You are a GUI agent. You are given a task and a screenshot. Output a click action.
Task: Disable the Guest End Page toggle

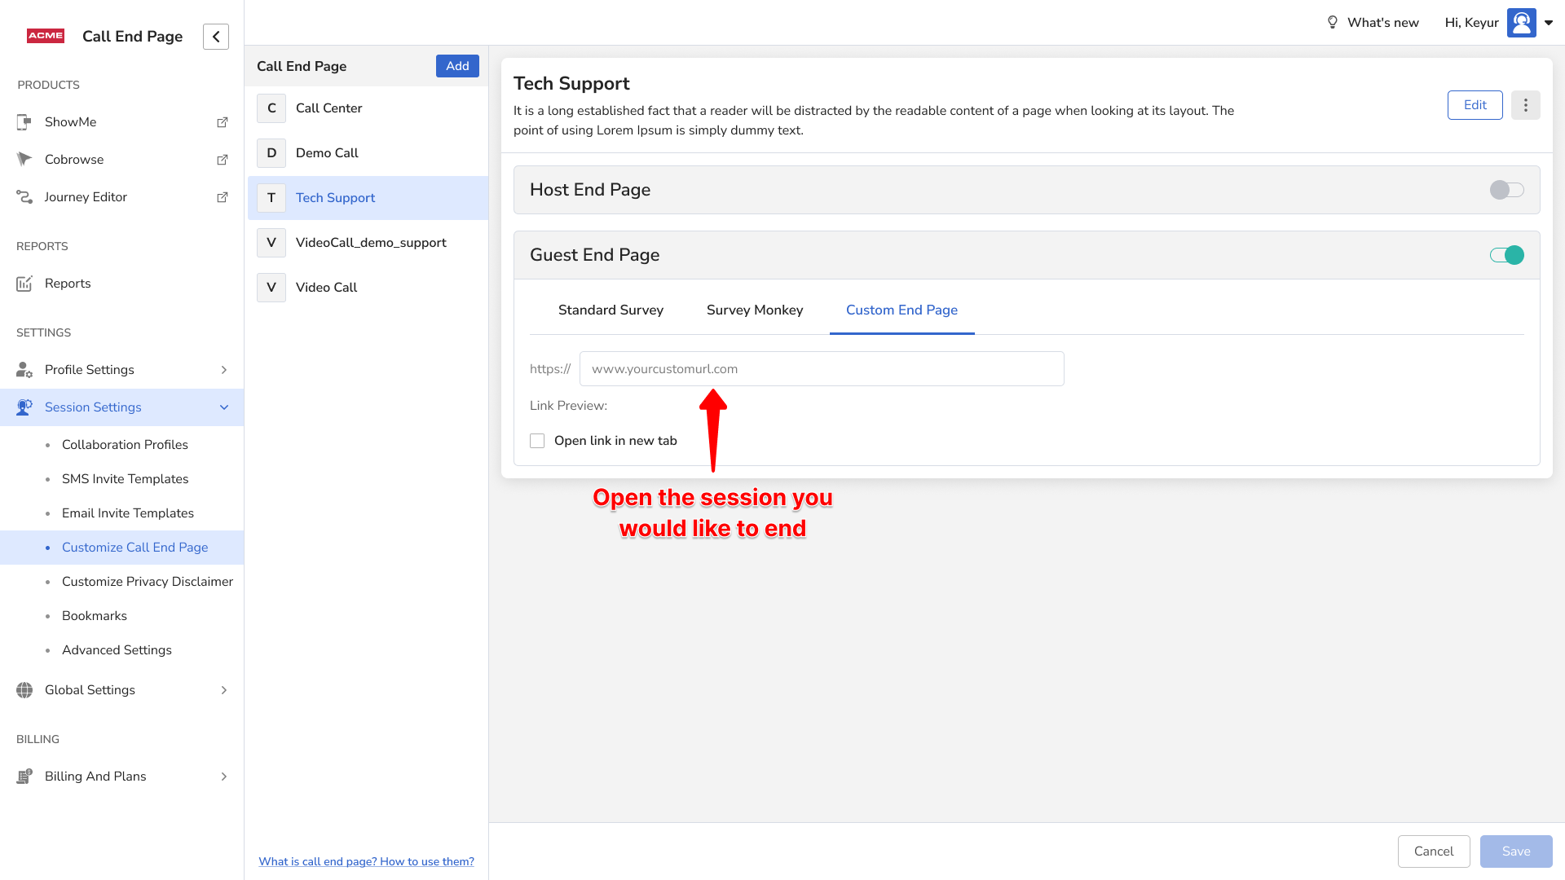1506,255
